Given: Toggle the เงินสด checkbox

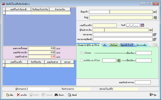Looking at the screenshot, I should click(82, 53).
